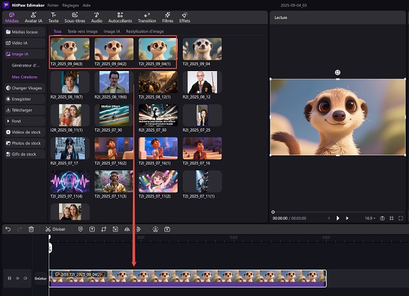The width and height of the screenshot is (409, 296).
Task: Open Photos de stock in sidebar
Action: click(x=25, y=143)
